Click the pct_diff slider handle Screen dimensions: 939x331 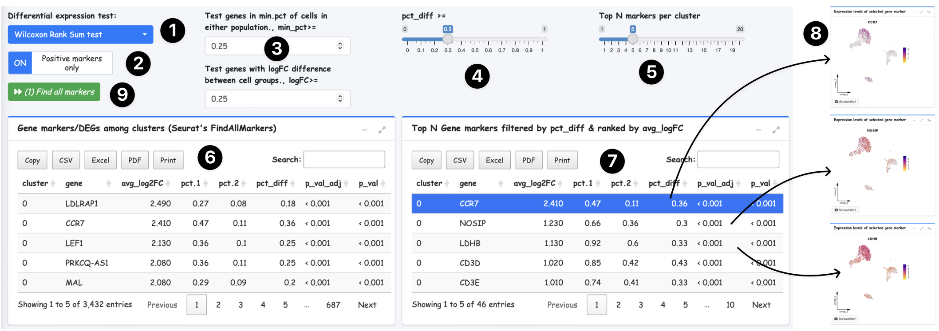(448, 39)
